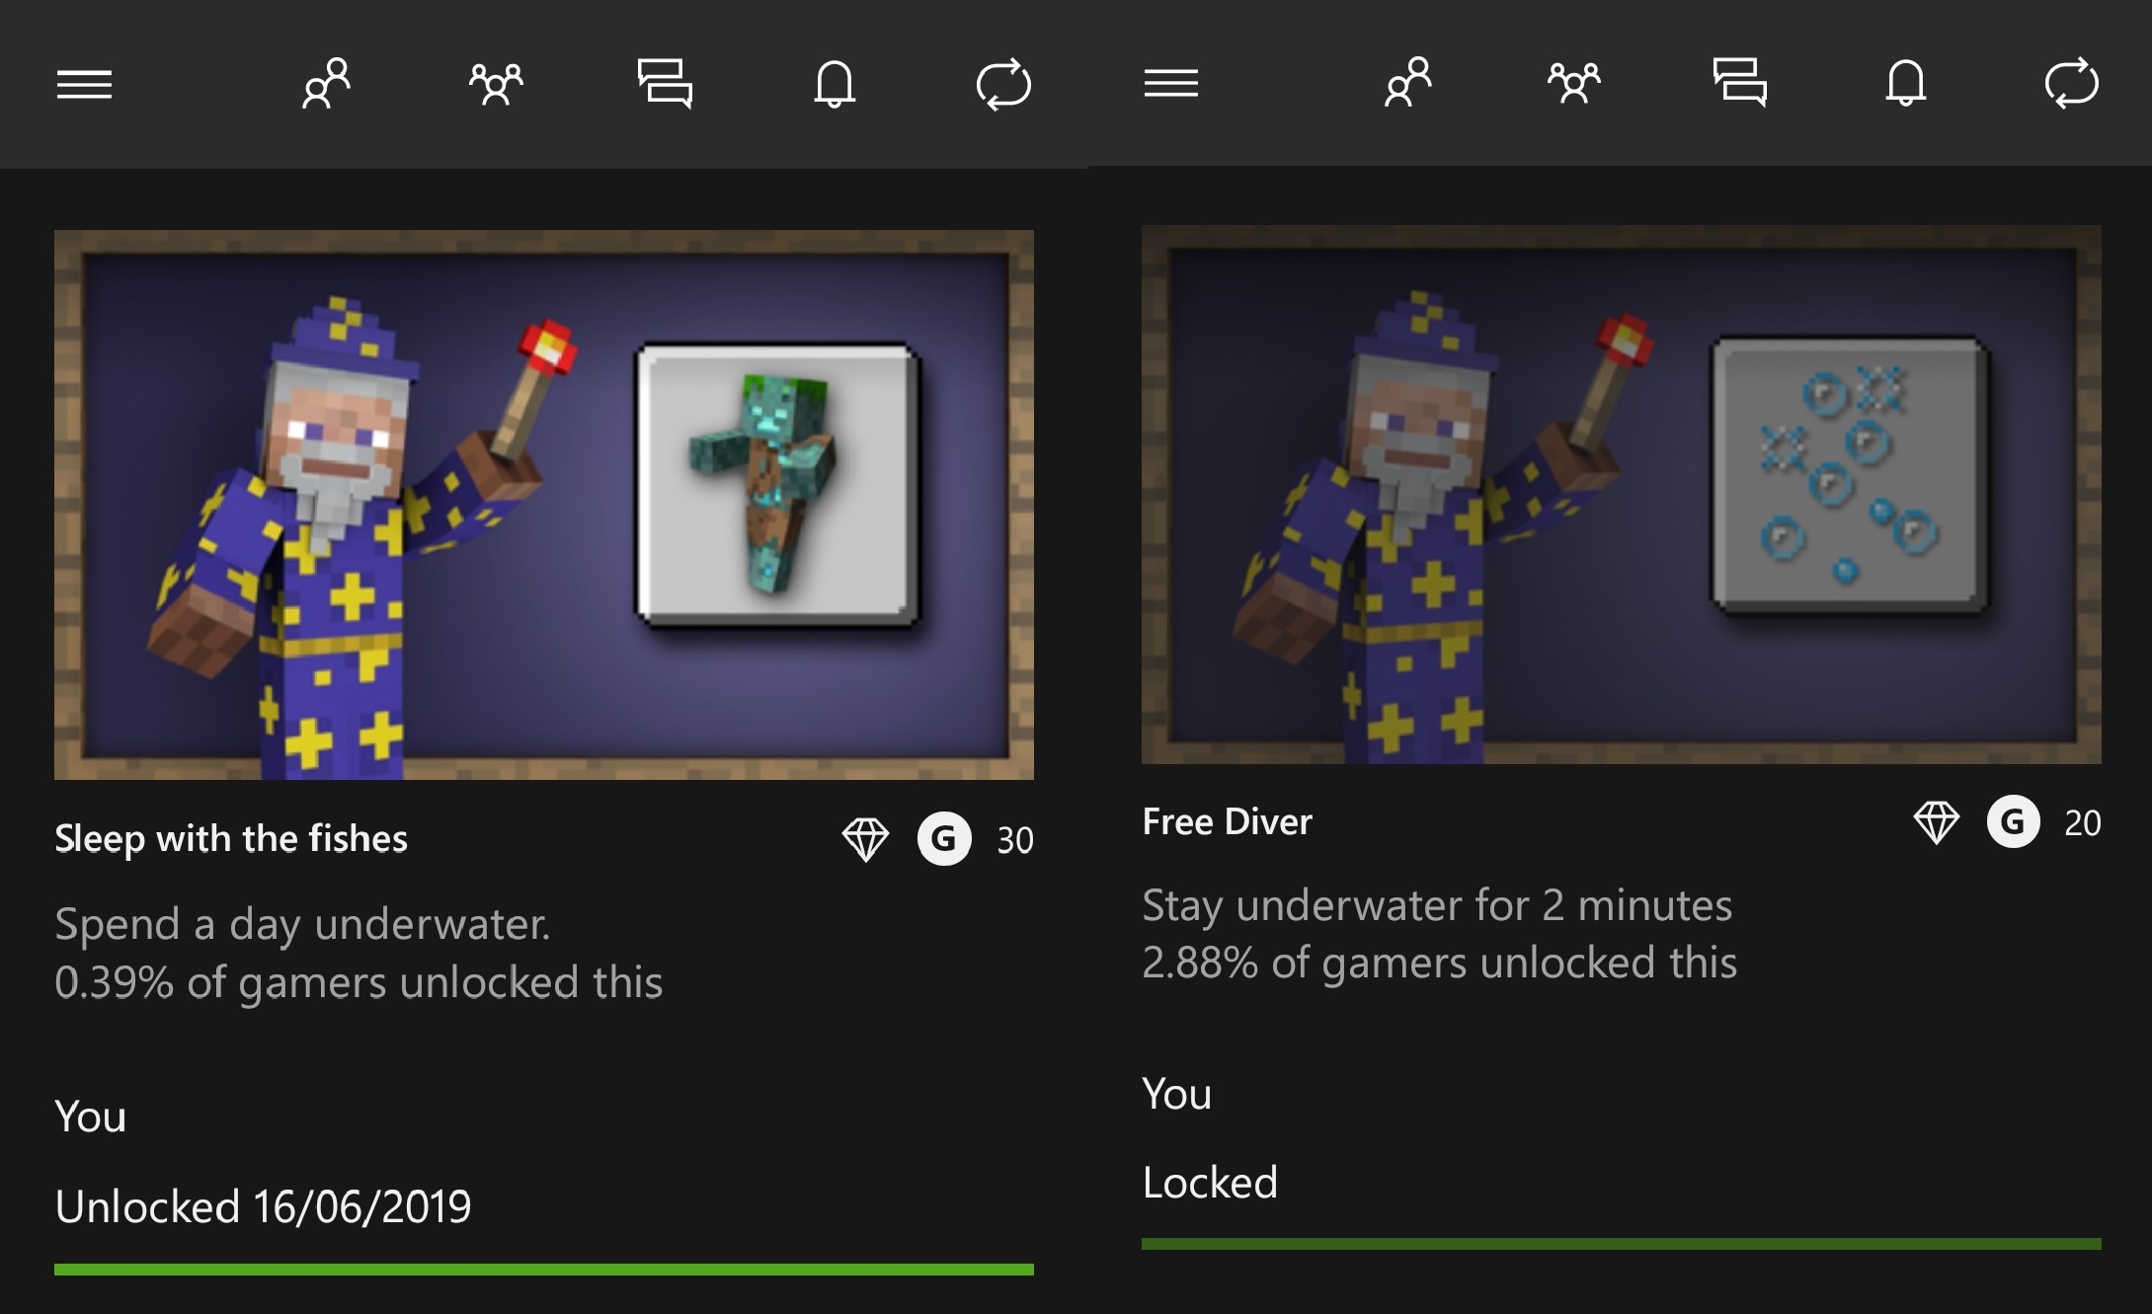Click 'You' label above Locked status
The width and height of the screenshot is (2152, 1314).
pos(1176,1095)
